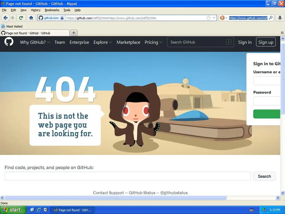285x214 pixels.
Task: Click the keyboard icon in the taskbar
Action: click(252, 210)
